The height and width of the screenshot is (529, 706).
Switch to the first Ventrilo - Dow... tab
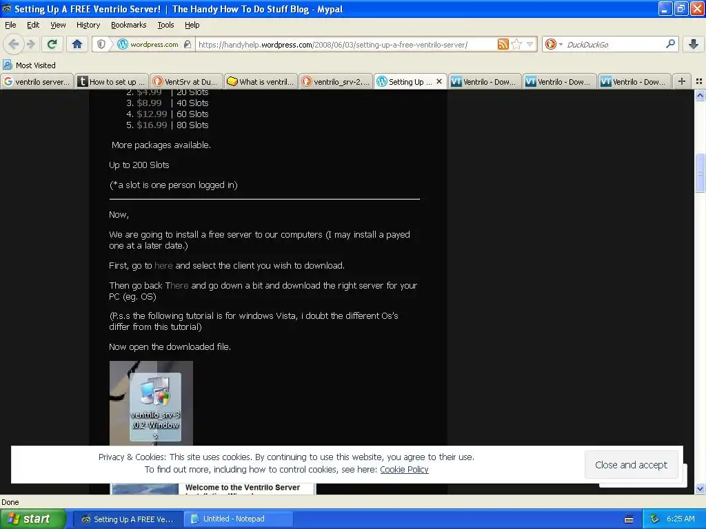click(x=485, y=81)
